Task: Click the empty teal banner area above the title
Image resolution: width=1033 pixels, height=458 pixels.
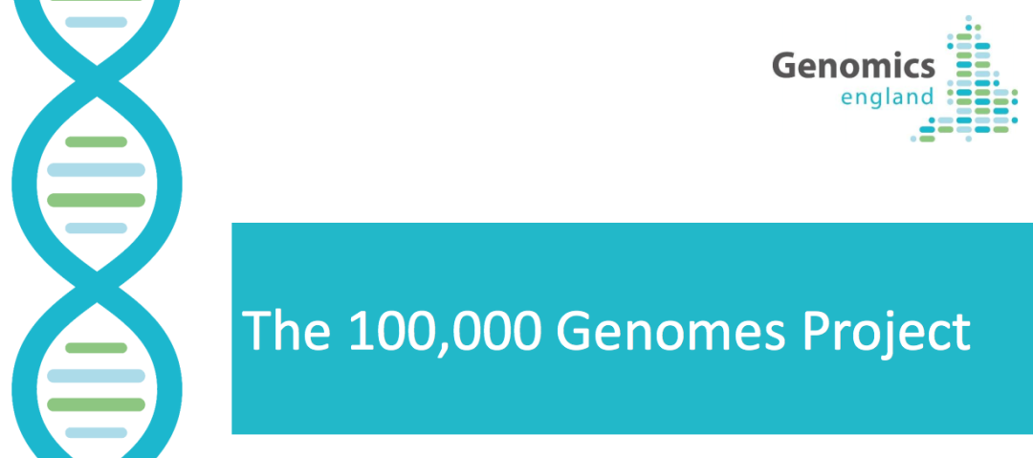Action: click(x=632, y=262)
